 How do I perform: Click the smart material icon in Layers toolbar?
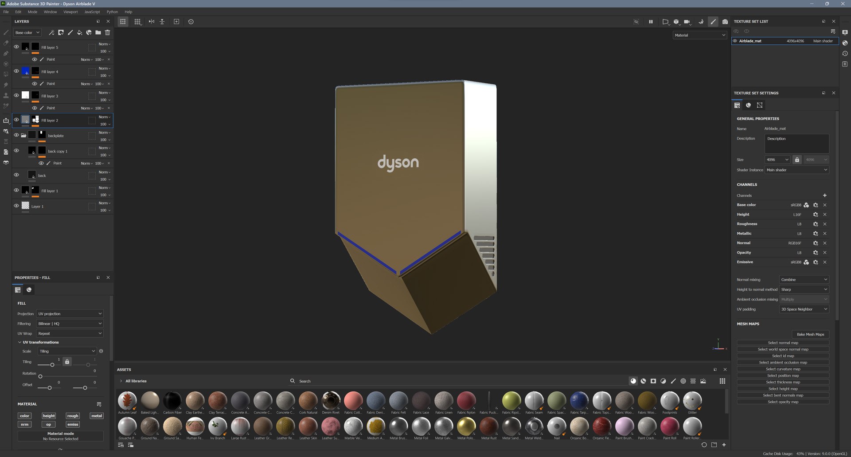click(x=89, y=32)
